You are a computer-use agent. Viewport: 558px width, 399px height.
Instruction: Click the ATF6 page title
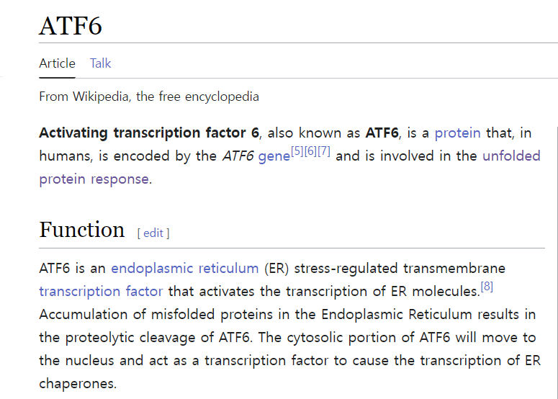coord(71,26)
